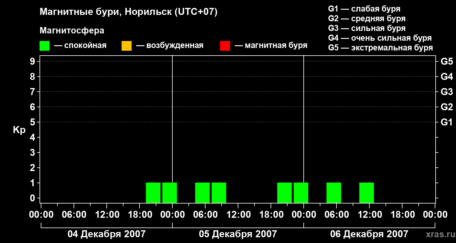Click the 'G2 — средняя буря' legend line
The width and height of the screenshot is (456, 243).
(x=367, y=19)
